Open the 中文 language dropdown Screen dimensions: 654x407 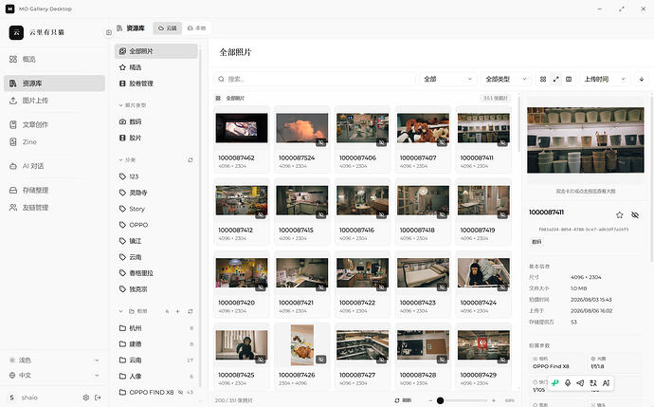pos(54,376)
